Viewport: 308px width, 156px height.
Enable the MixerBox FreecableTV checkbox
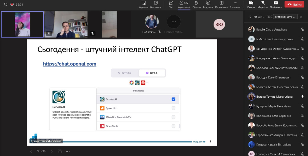click(x=173, y=117)
